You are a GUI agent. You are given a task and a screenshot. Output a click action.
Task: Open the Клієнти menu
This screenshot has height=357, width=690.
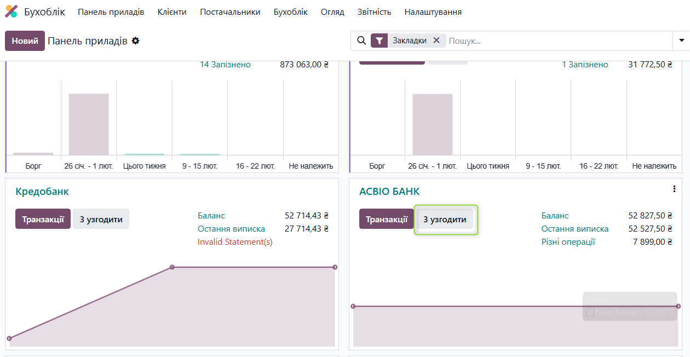point(172,11)
